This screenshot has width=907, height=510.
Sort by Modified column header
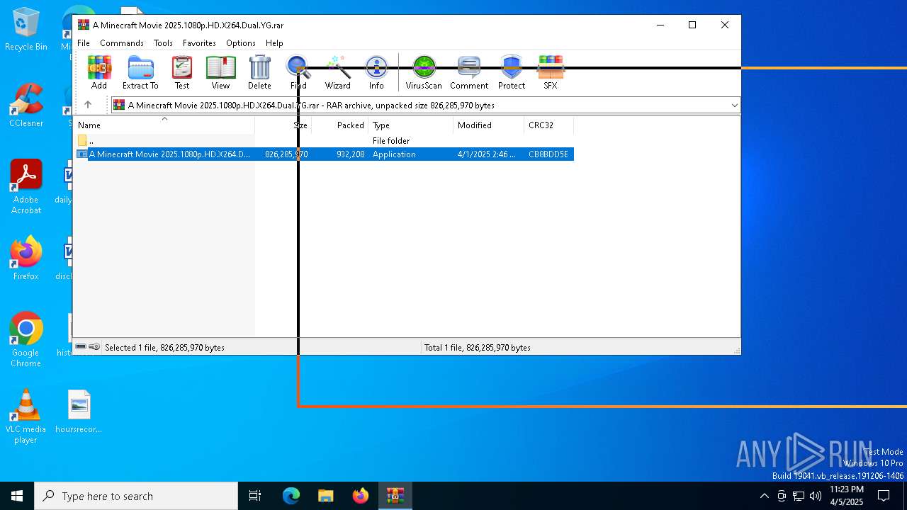489,125
